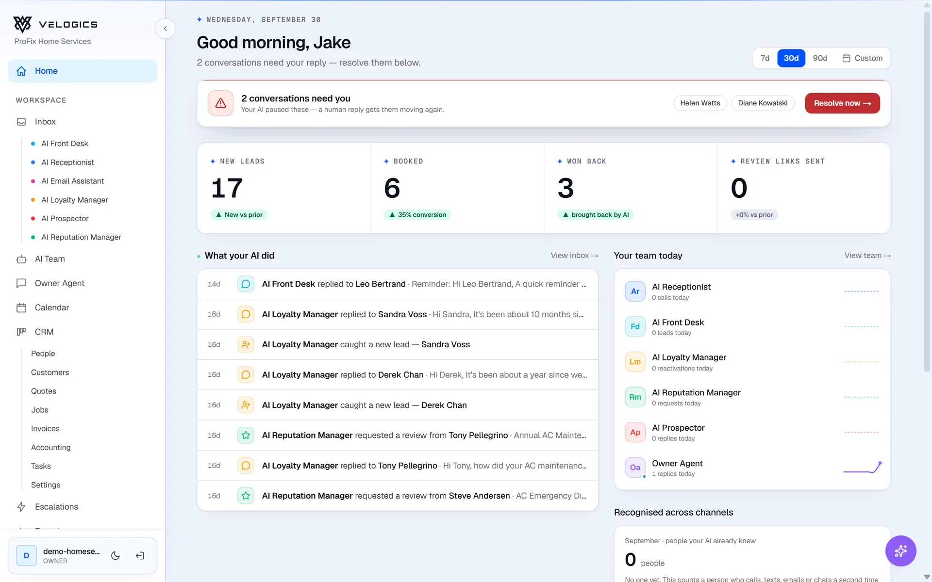
Task: Click the Velogics logo icon
Action: click(22, 24)
